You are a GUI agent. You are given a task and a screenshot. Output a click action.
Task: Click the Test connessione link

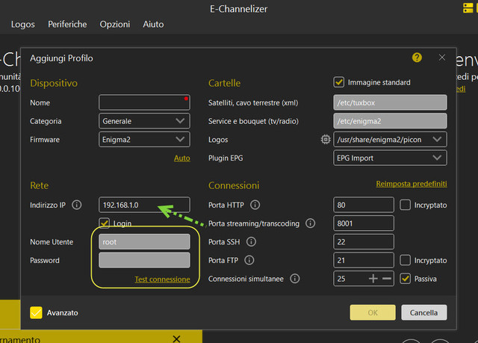(162, 279)
